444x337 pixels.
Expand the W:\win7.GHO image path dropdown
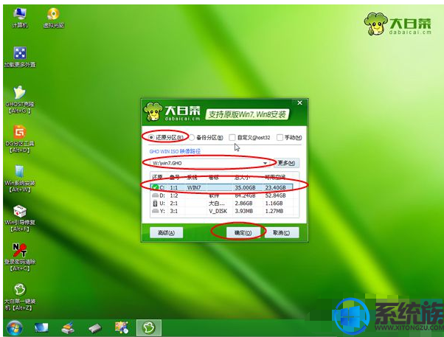pyautogui.click(x=265, y=163)
